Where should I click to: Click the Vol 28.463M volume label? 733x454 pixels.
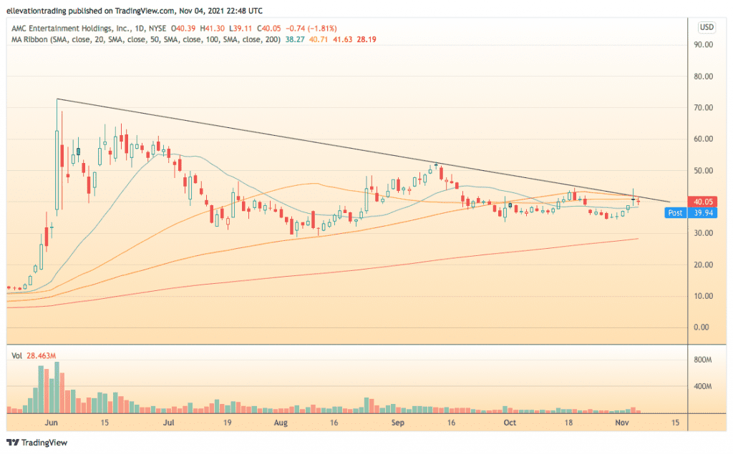click(x=34, y=356)
